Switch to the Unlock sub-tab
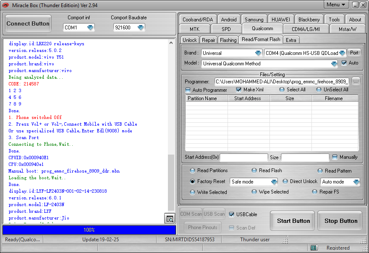The width and height of the screenshot is (369, 253). pyautogui.click(x=190, y=40)
